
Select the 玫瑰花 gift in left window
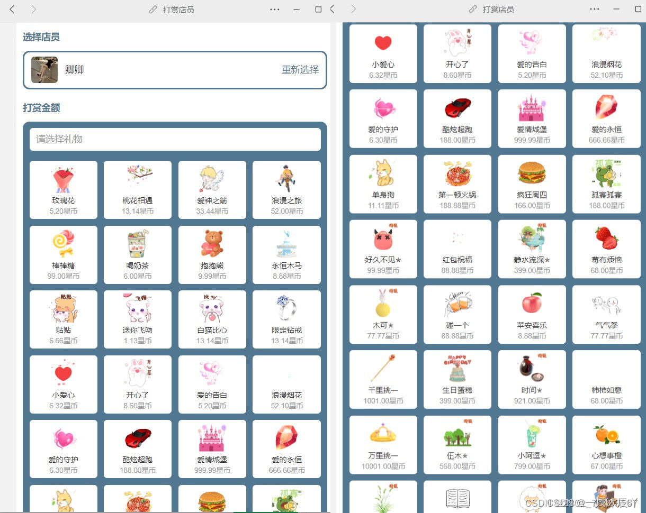(x=64, y=190)
